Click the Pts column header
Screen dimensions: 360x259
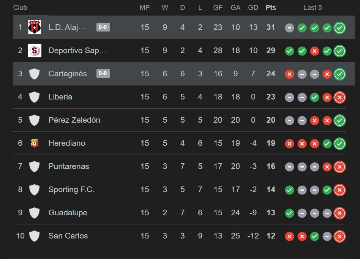(271, 8)
